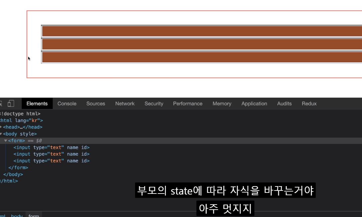Open the Sources tab
Image resolution: width=362 pixels, height=217 pixels.
pos(96,104)
